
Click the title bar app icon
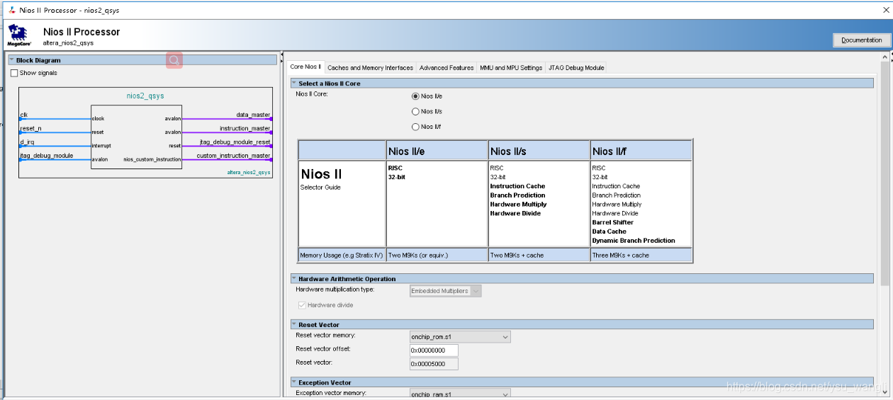(12, 11)
